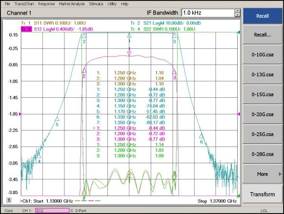The image size is (284, 214).
Task: Click the Cont. status bar entry
Action: point(9,211)
